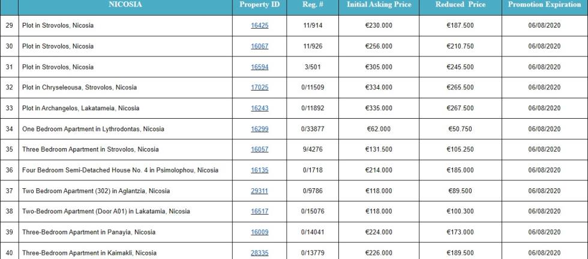Open property ID 17025 link
The width and height of the screenshot is (588, 259).
point(259,88)
